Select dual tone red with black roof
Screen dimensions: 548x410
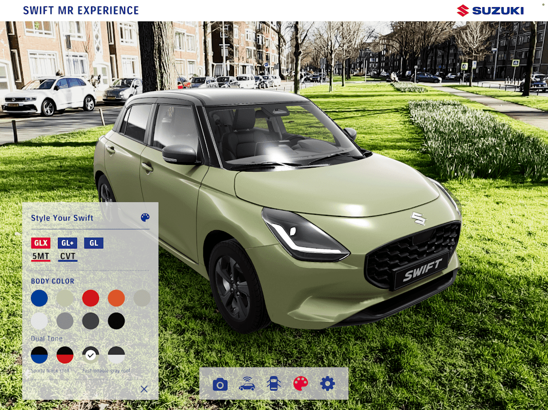[65, 355]
